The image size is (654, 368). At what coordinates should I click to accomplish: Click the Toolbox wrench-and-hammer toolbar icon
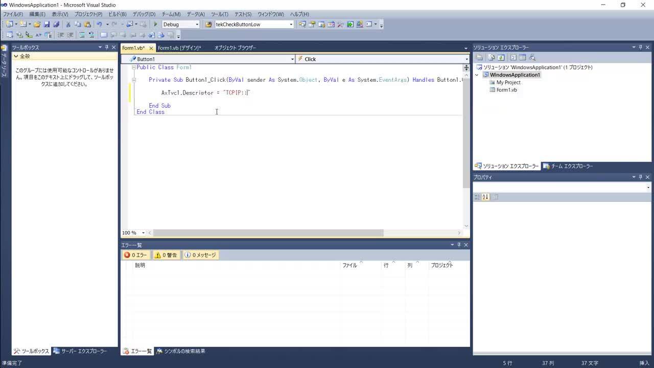pyautogui.click(x=340, y=24)
